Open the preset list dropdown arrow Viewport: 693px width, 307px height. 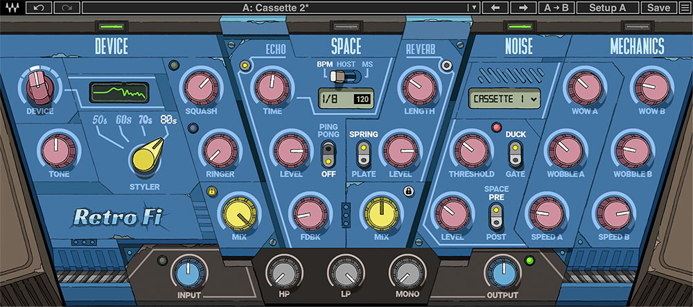[x=474, y=8]
